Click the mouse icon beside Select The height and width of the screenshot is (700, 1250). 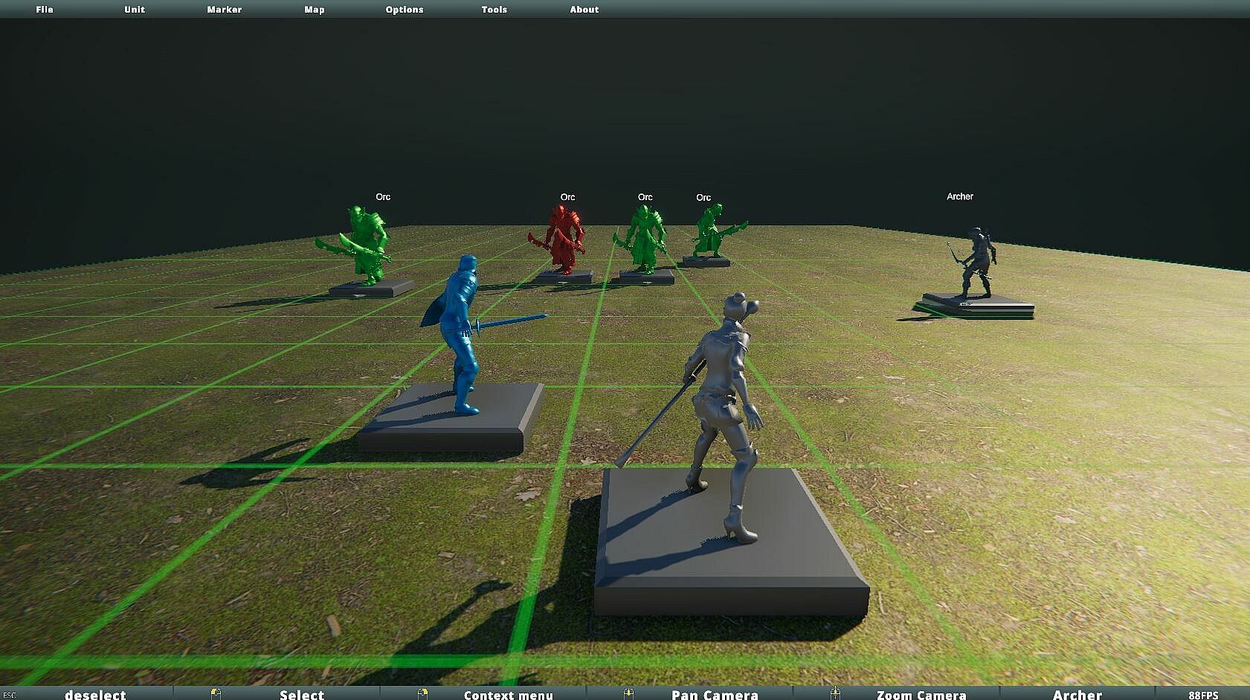pos(216,693)
